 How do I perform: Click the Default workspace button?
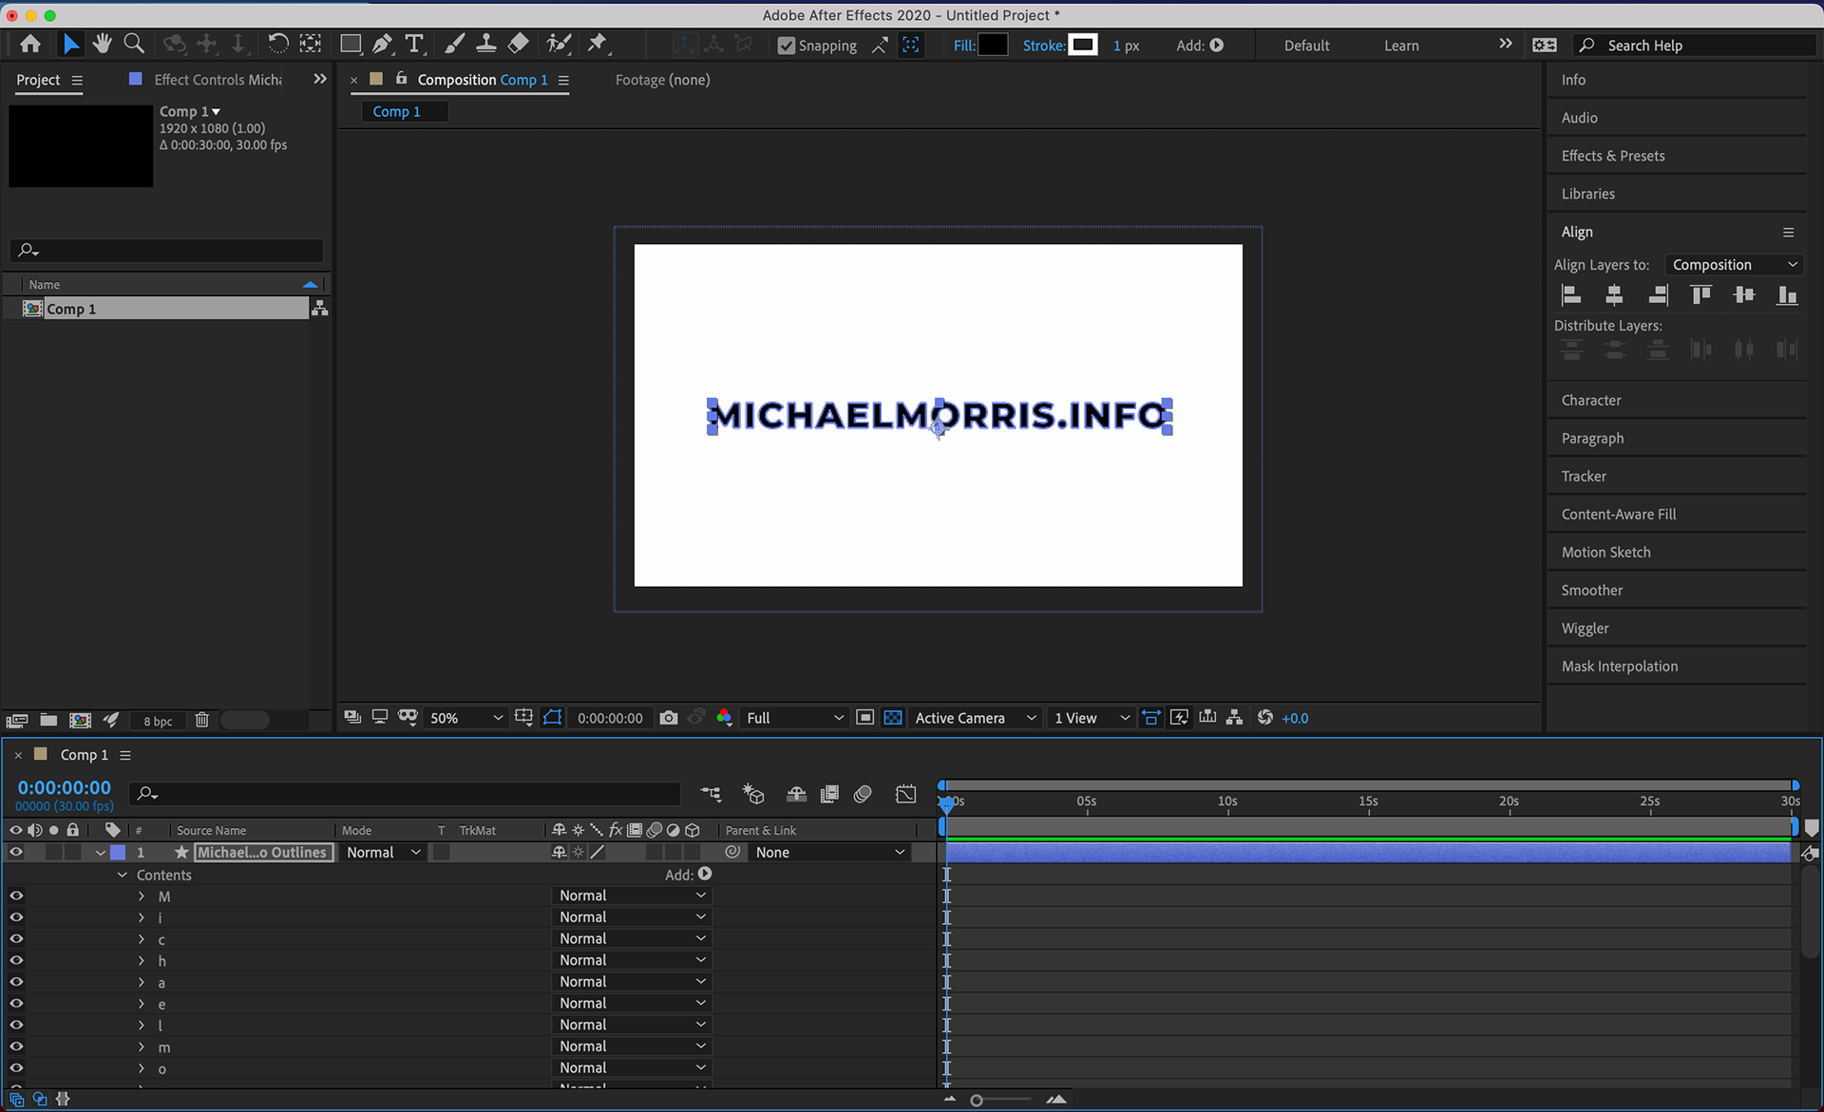[x=1306, y=46]
